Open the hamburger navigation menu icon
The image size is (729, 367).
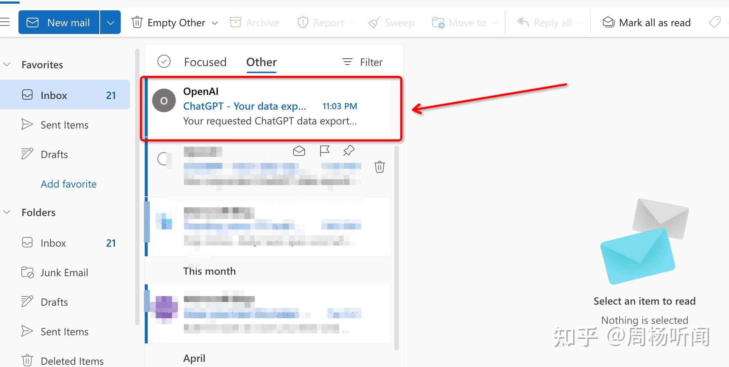tap(5, 22)
